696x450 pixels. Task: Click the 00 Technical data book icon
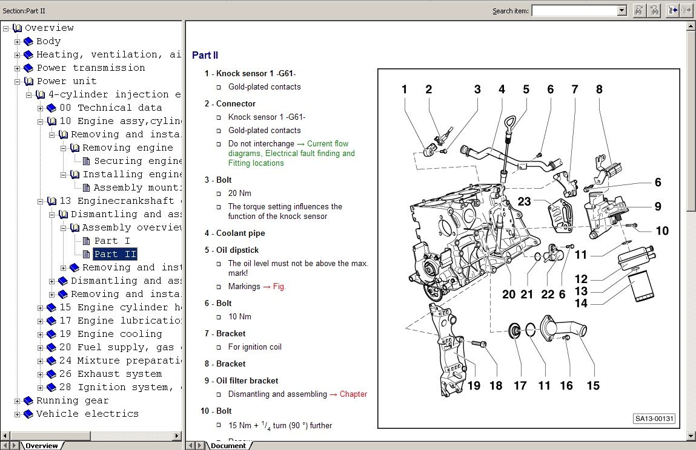pos(51,108)
